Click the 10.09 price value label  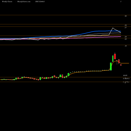125,75
